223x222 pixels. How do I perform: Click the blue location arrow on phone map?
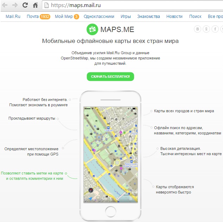(90, 198)
